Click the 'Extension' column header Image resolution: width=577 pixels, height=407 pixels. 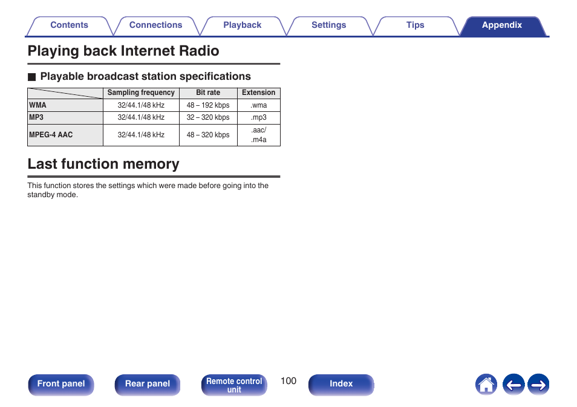[x=259, y=93]
